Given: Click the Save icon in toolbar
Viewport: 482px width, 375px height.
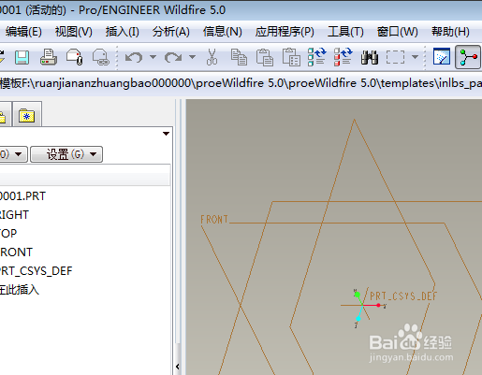Looking at the screenshot, I should point(22,57).
